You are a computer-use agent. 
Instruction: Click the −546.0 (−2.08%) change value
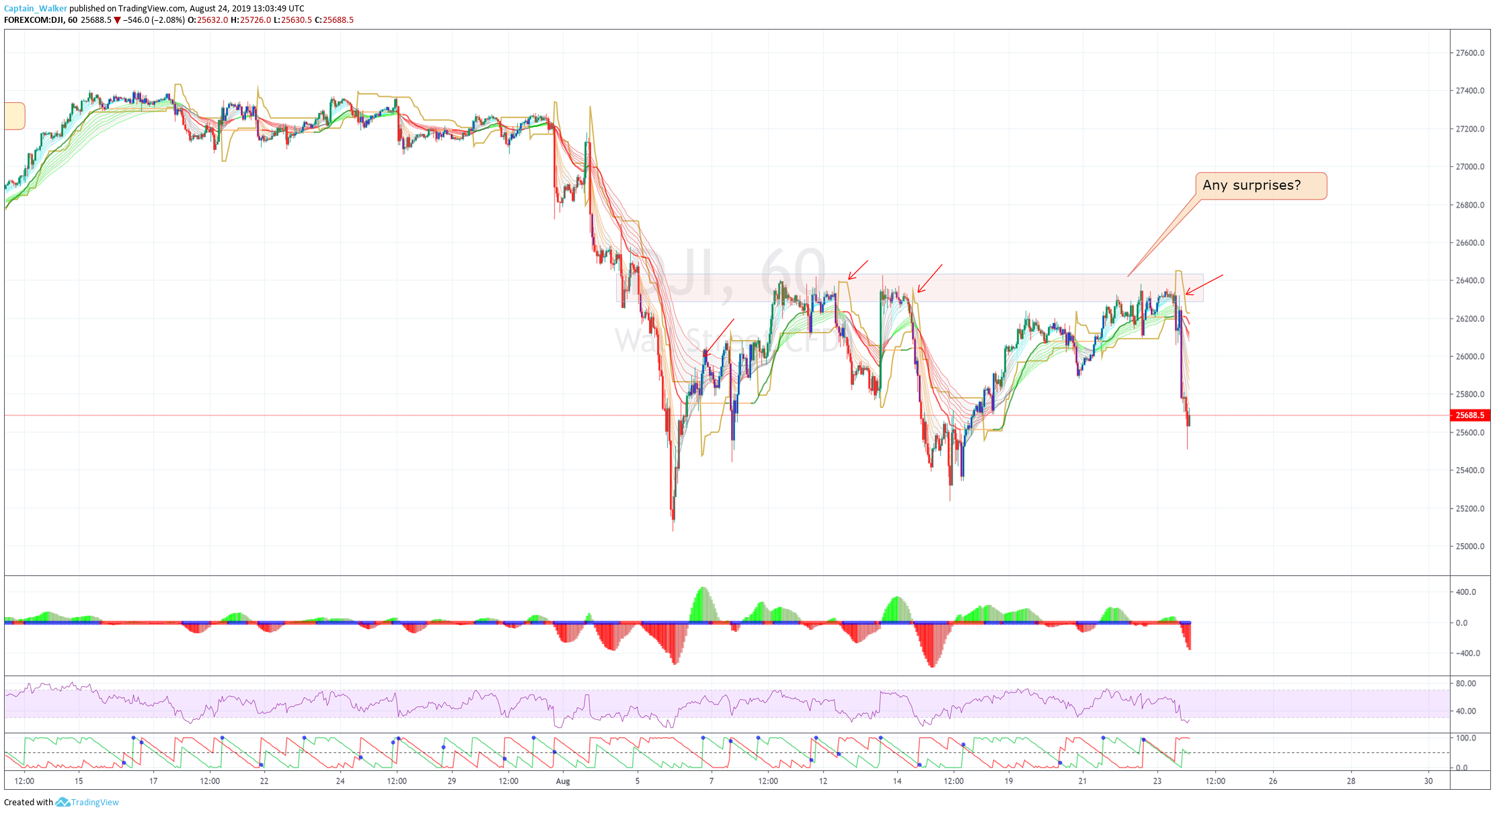[154, 20]
